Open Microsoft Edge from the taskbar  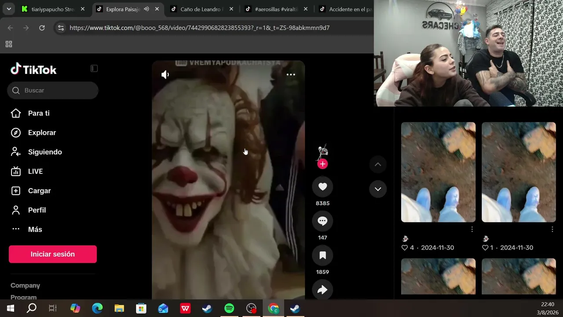[x=97, y=309]
